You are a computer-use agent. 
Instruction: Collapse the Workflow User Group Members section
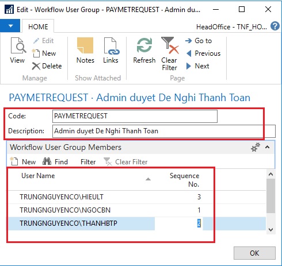pyautogui.click(x=268, y=147)
